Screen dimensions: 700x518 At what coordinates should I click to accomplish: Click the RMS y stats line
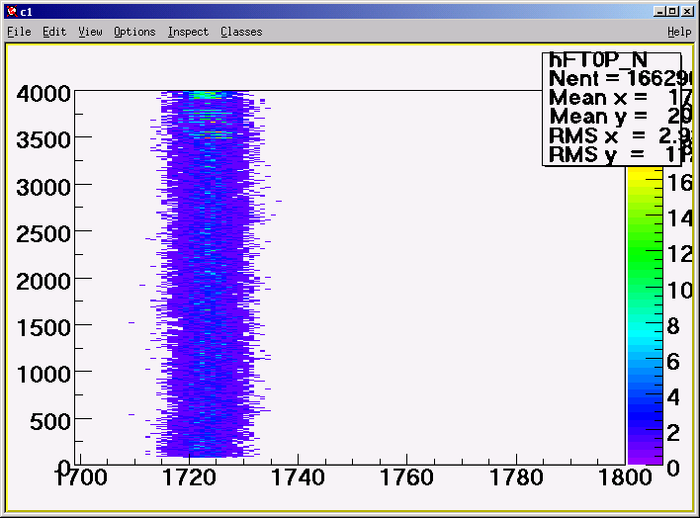tap(620, 155)
